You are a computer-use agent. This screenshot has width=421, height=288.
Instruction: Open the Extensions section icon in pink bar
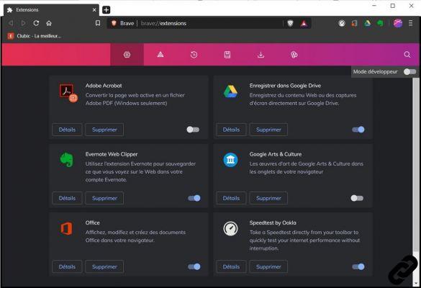(x=127, y=55)
